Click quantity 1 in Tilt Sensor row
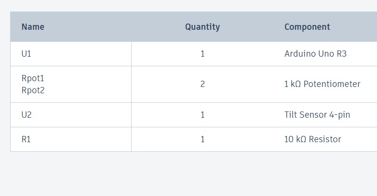The height and width of the screenshot is (196, 377). coord(202,115)
